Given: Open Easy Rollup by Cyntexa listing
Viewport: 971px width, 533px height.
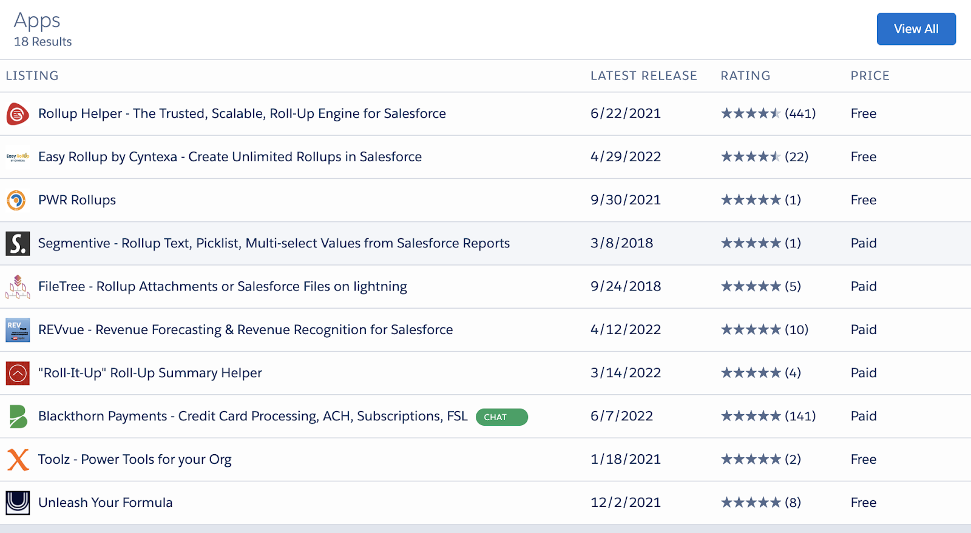Looking at the screenshot, I should tap(230, 157).
